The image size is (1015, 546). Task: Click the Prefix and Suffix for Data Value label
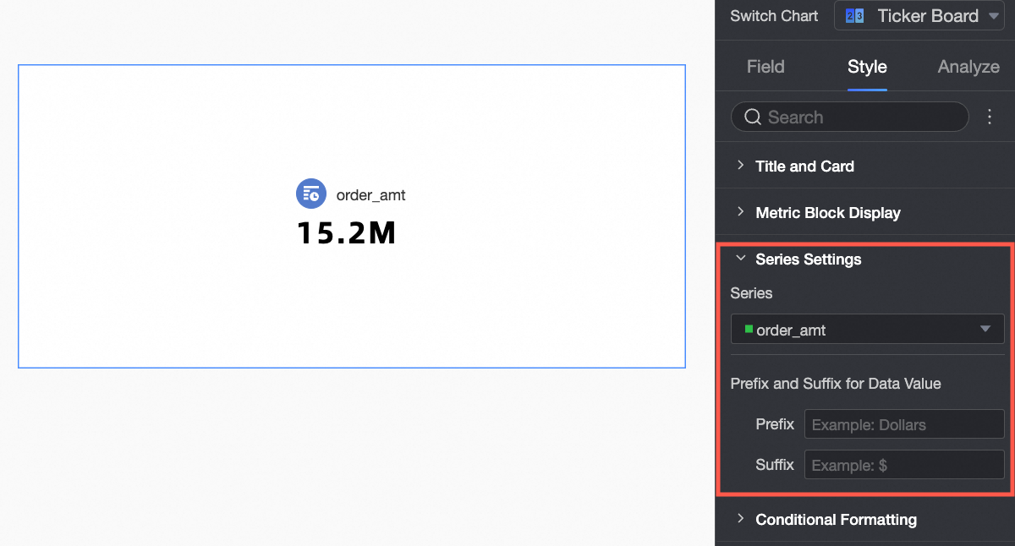click(836, 384)
